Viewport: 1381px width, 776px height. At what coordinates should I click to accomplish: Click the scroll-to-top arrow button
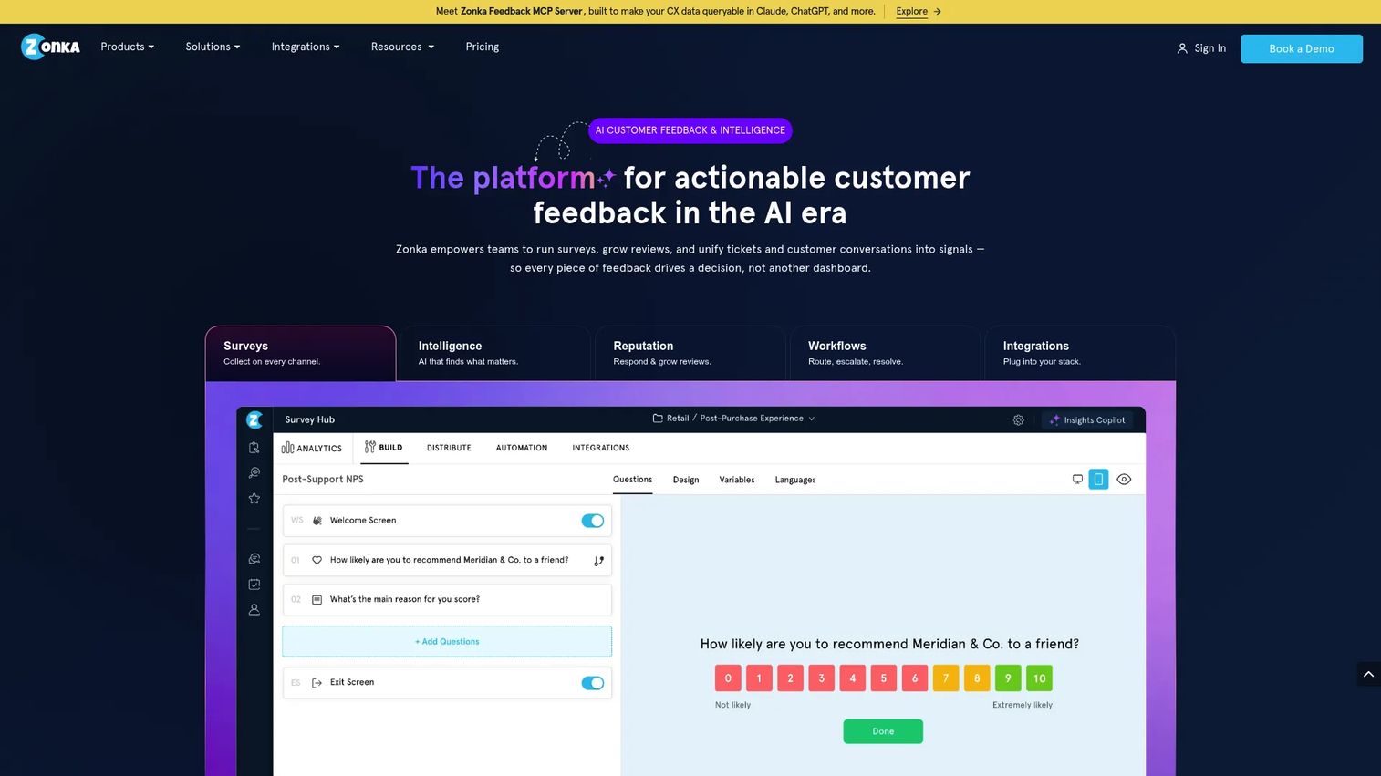(x=1368, y=674)
